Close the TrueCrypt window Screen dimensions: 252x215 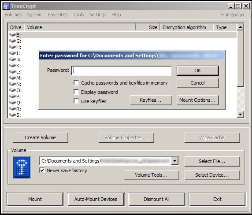click(246, 6)
